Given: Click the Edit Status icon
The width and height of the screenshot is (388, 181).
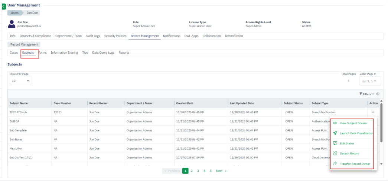Looking at the screenshot, I should 335,143.
